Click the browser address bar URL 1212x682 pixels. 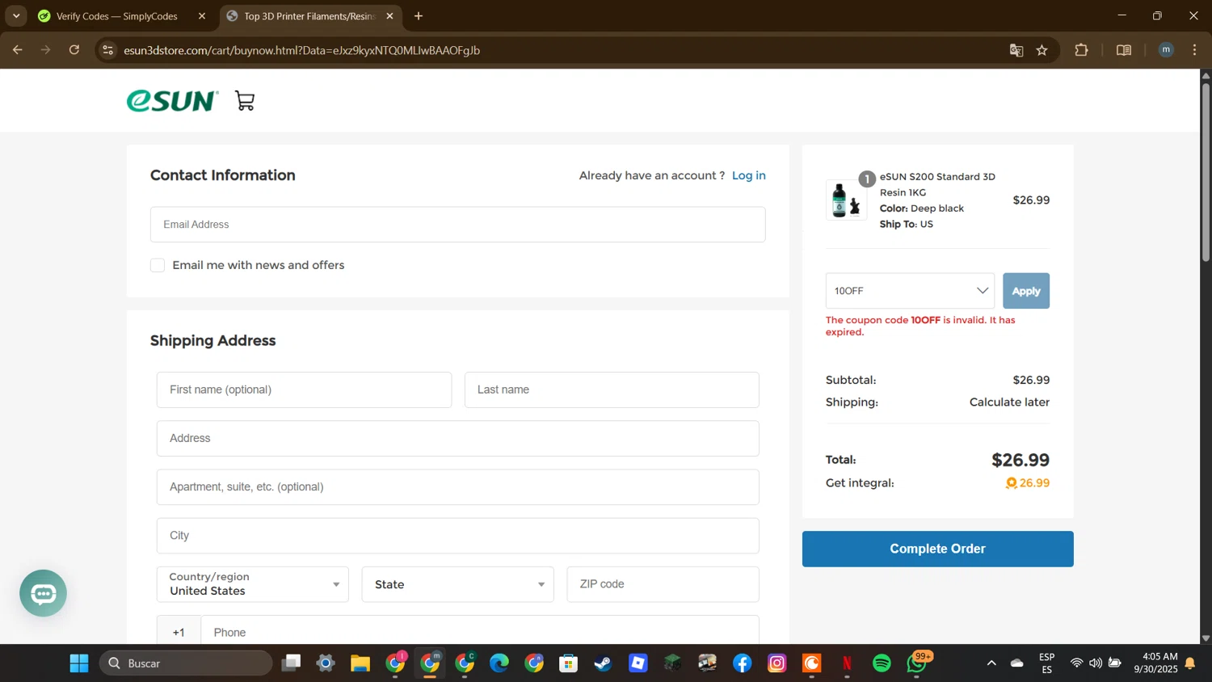[302, 50]
